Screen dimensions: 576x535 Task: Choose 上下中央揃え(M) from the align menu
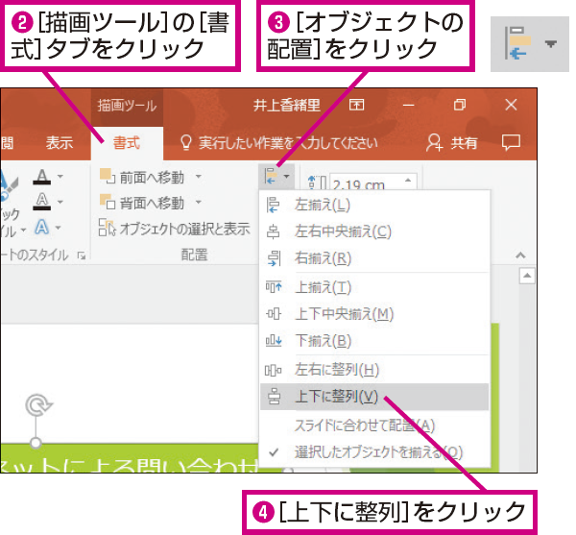tap(374, 314)
